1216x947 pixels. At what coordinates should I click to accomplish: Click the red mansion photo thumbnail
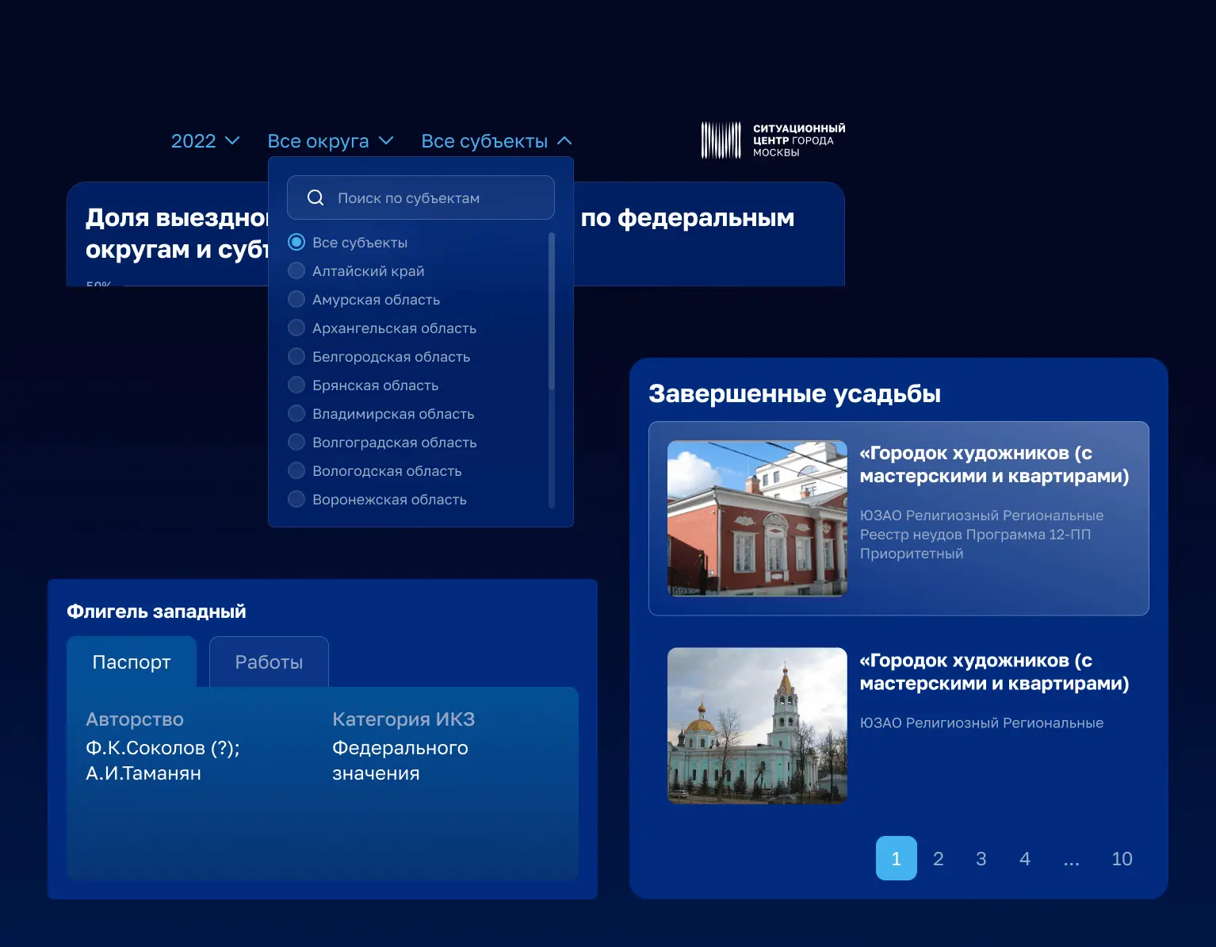pyautogui.click(x=756, y=519)
